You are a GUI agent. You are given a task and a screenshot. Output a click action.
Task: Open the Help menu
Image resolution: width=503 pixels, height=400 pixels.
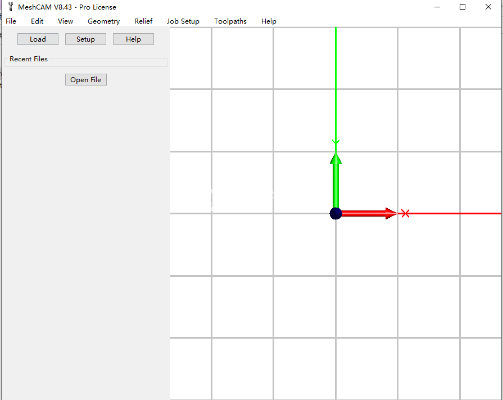click(x=269, y=21)
